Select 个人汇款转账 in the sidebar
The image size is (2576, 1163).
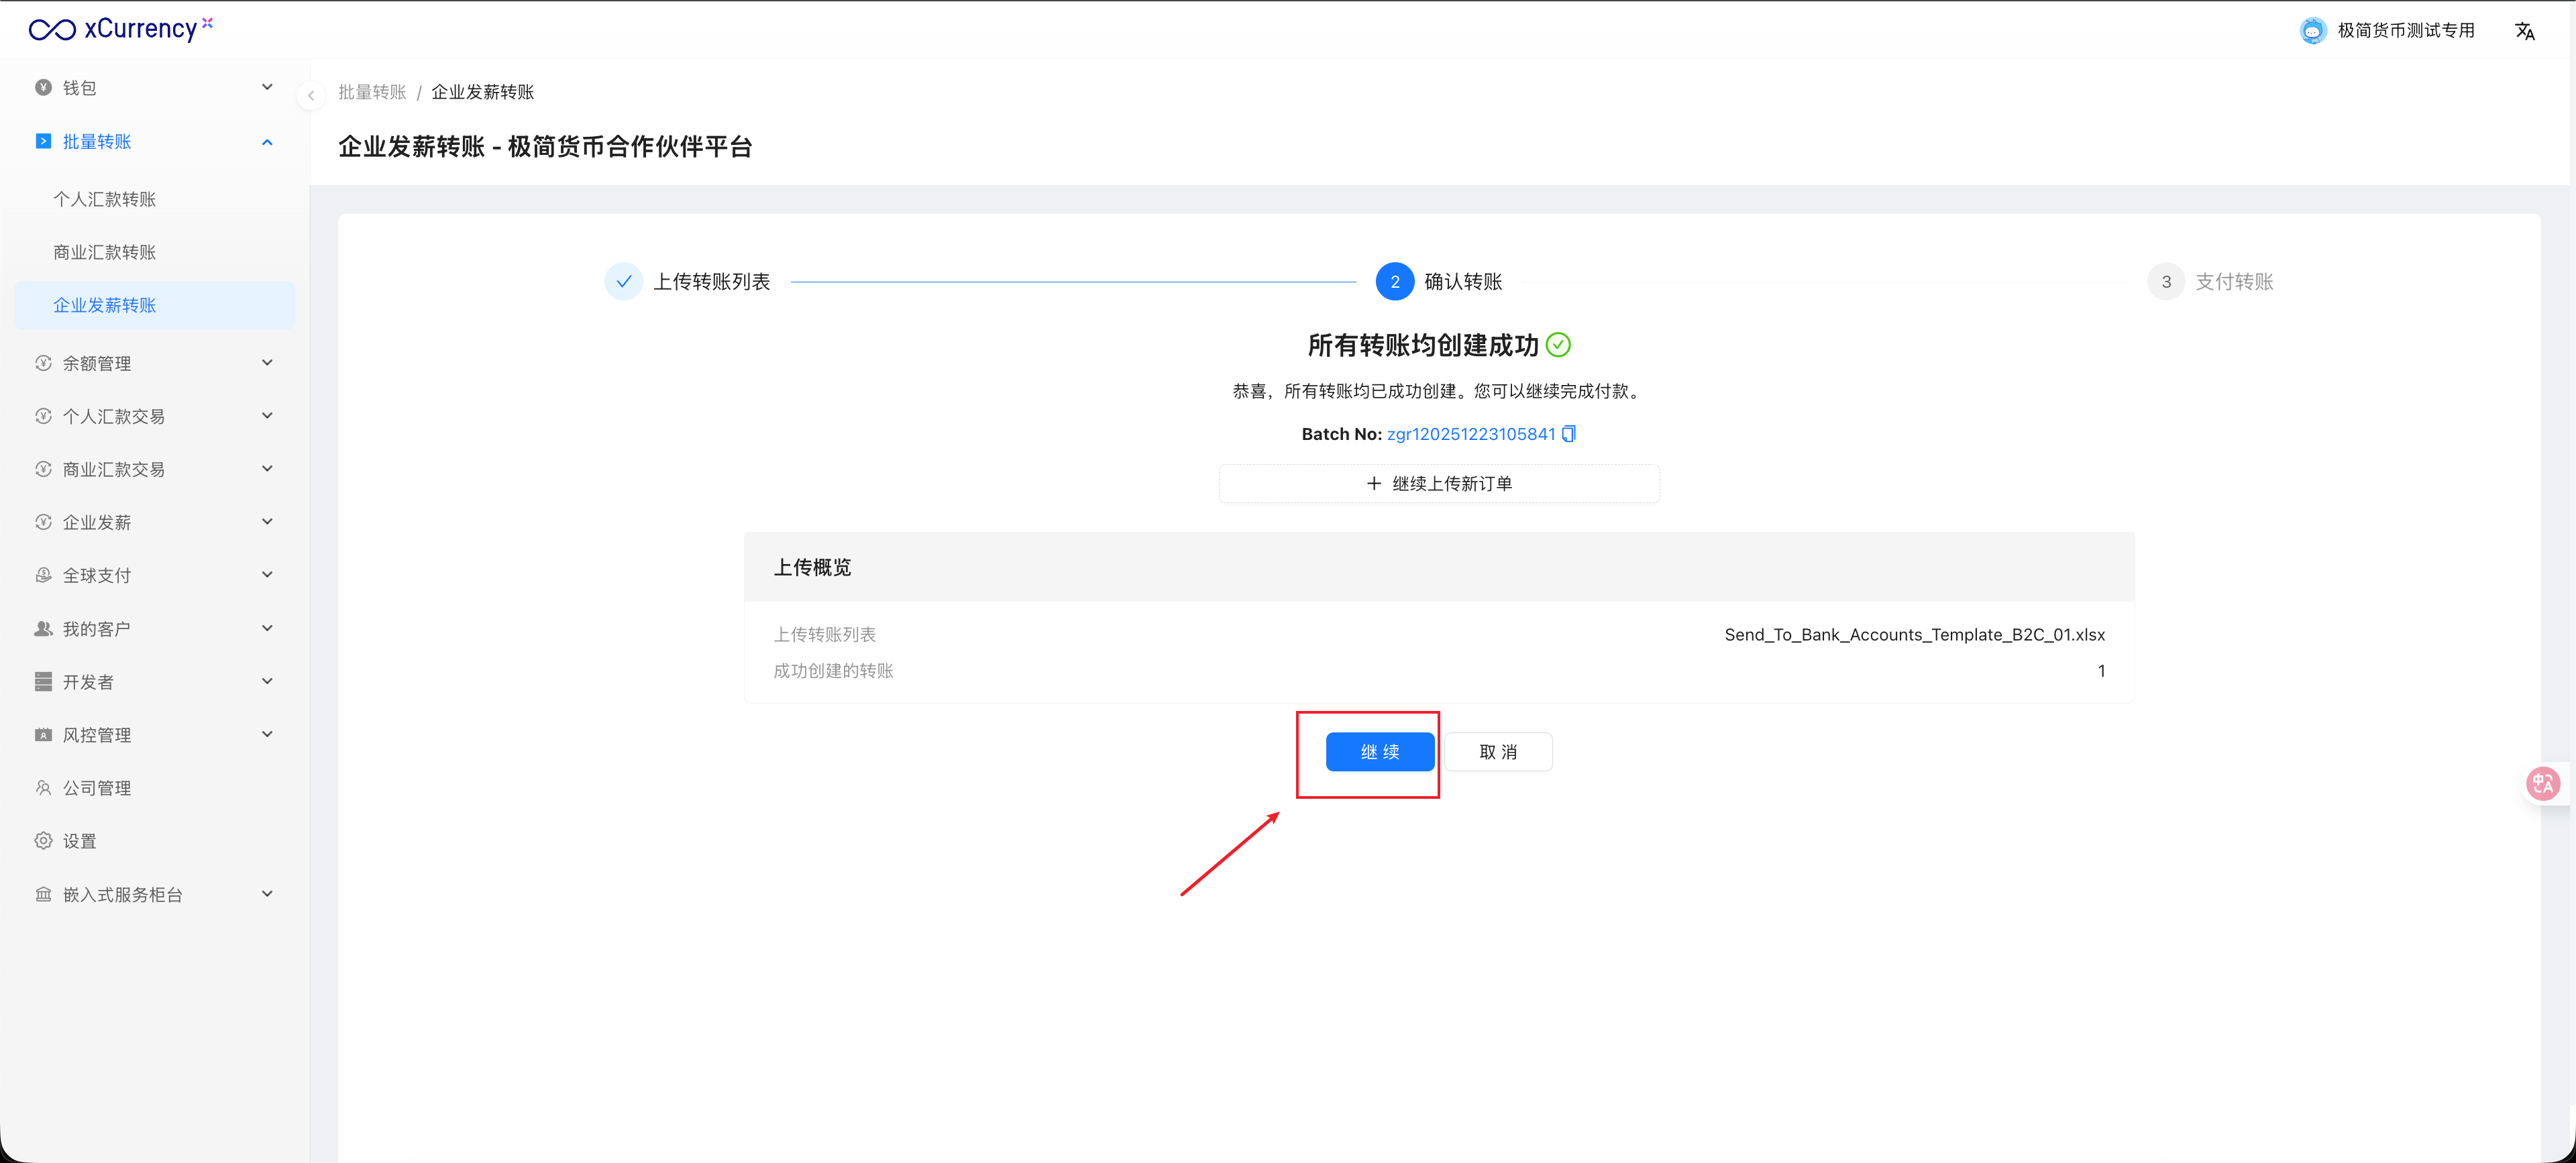click(105, 199)
